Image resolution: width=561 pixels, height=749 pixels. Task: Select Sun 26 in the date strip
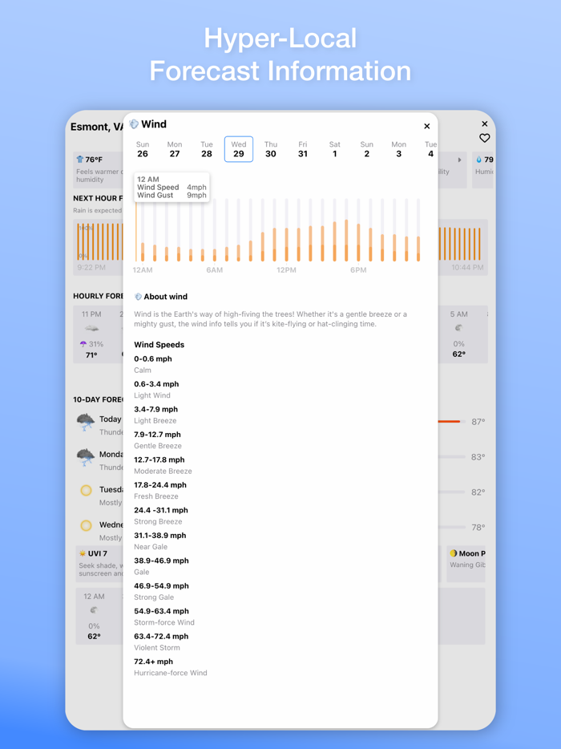click(x=143, y=149)
